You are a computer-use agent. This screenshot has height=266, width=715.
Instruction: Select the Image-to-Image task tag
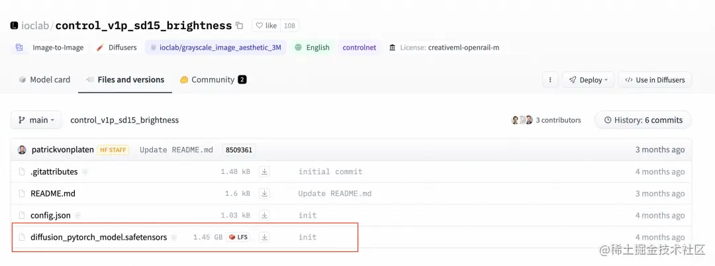point(49,48)
